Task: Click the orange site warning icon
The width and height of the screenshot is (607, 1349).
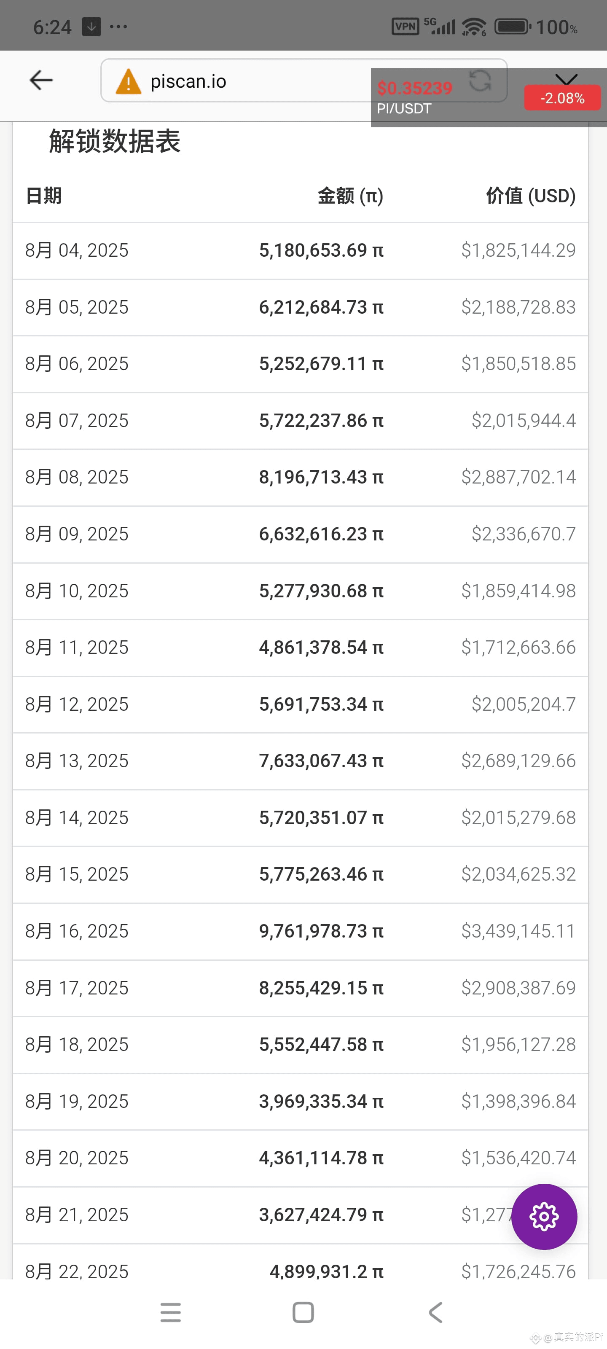Action: (x=128, y=81)
